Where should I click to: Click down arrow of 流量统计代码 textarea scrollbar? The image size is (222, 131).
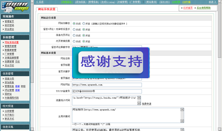[139, 103]
